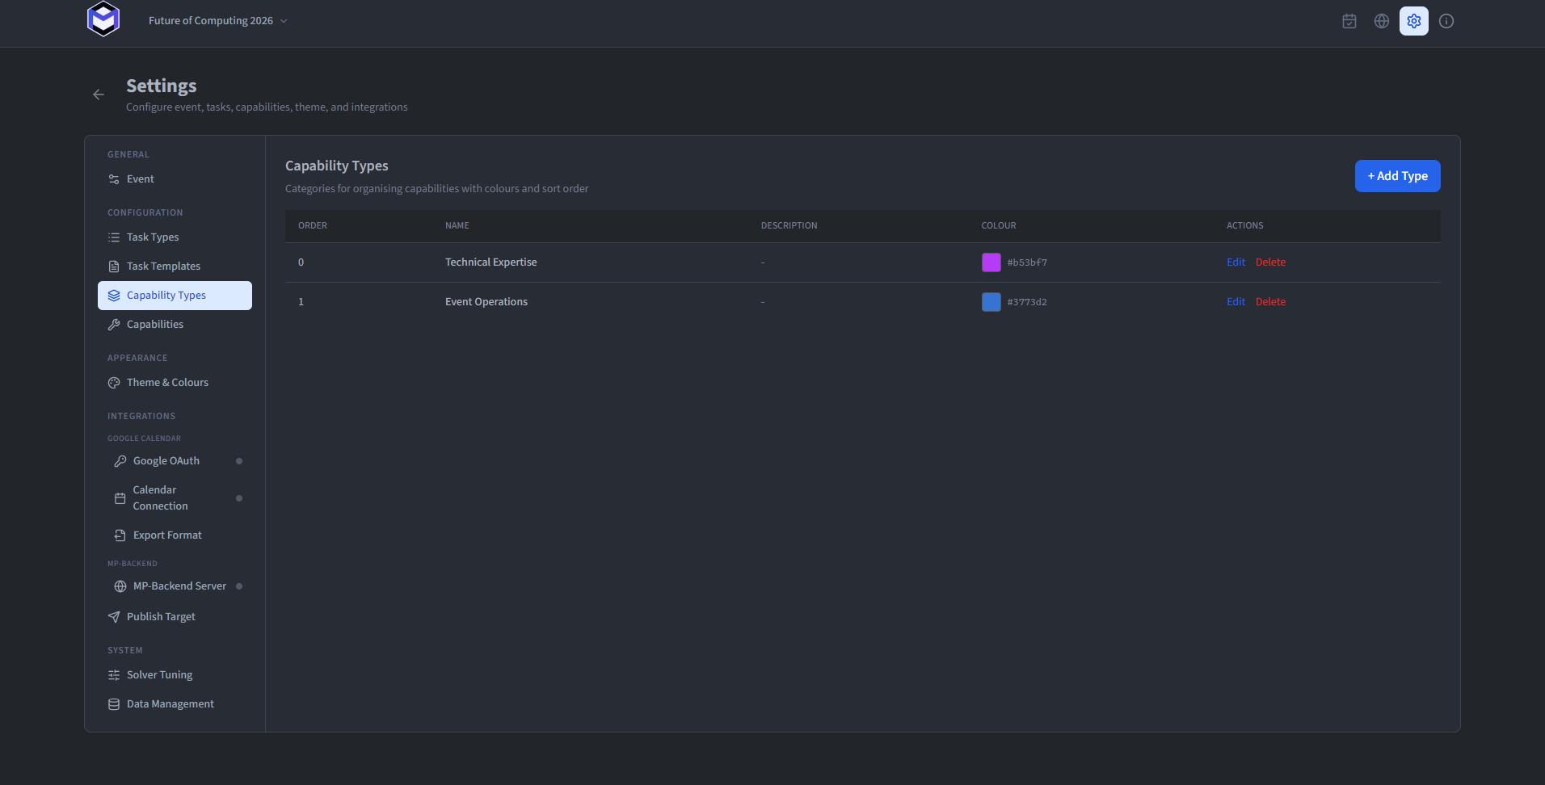Open the Data Management section
Viewport: 1545px width, 785px height.
[175, 704]
